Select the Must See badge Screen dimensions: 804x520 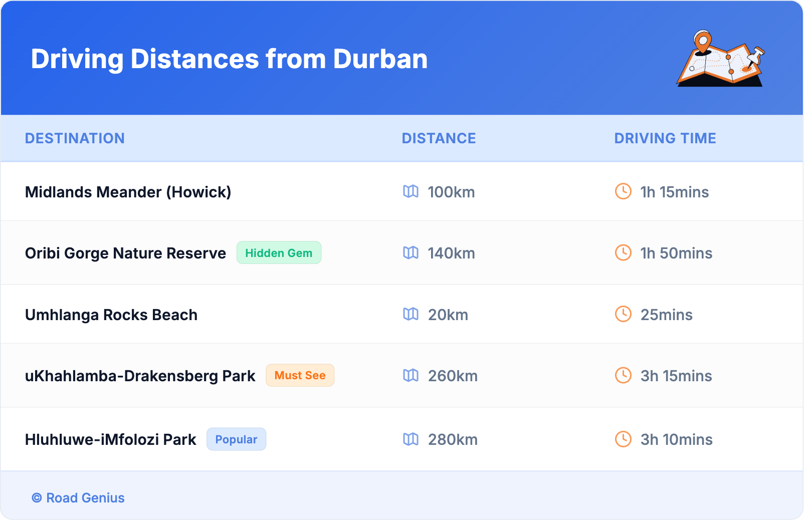(x=300, y=375)
